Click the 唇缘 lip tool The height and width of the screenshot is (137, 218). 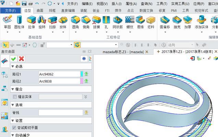(x=140, y=22)
